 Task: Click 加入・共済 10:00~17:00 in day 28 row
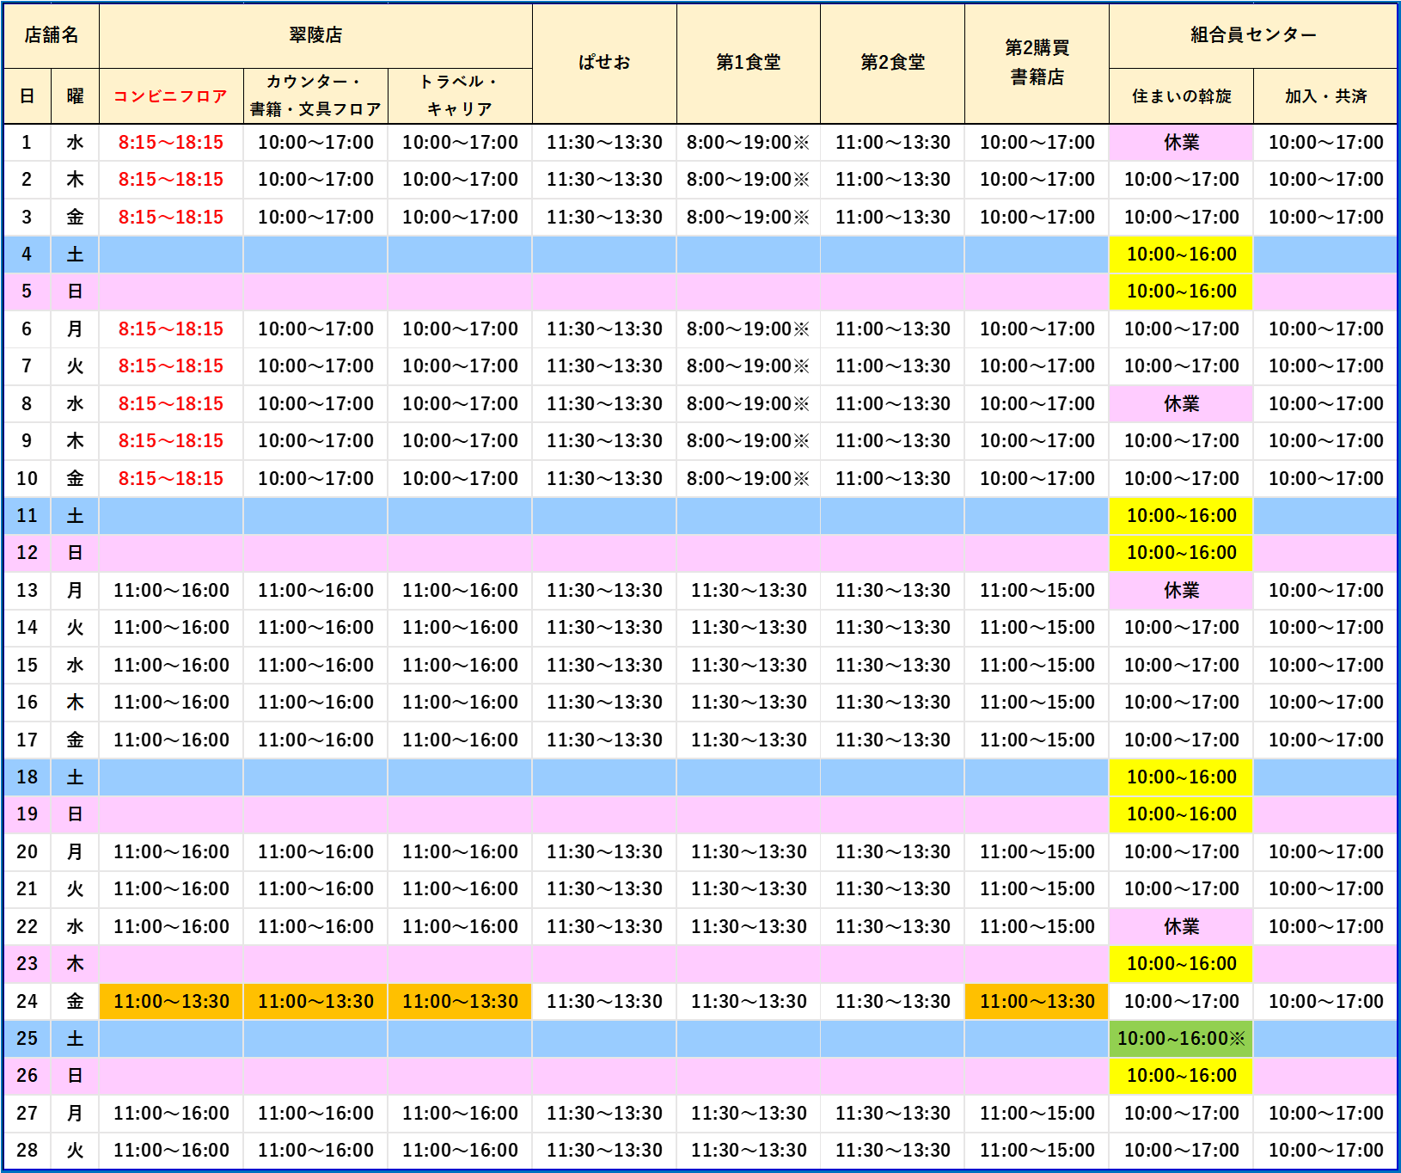1325,1151
